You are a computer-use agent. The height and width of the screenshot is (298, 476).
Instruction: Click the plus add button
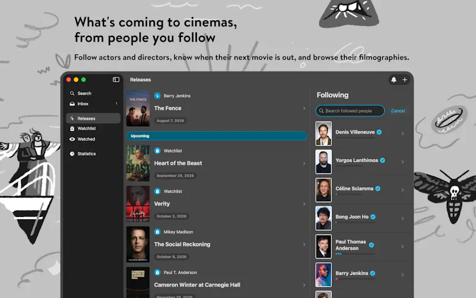pos(405,80)
